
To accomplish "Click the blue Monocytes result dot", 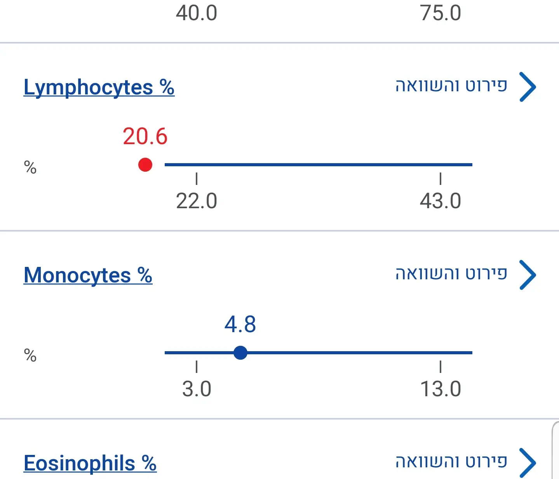I will click(x=240, y=353).
